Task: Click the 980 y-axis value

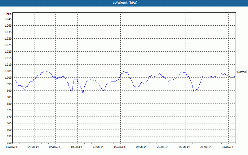Action: 10,104
